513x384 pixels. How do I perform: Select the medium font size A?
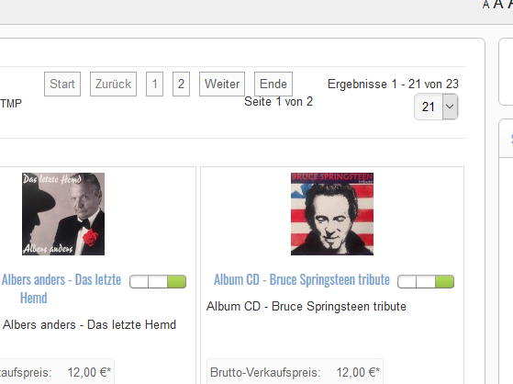[x=498, y=5]
